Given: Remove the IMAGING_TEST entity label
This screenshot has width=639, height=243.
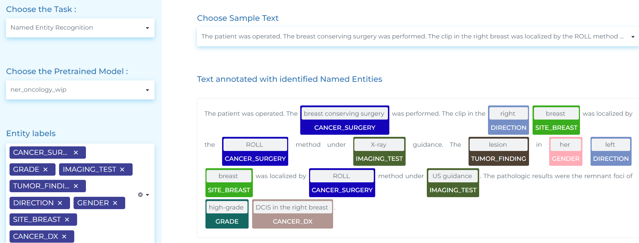Looking at the screenshot, I should 122,170.
